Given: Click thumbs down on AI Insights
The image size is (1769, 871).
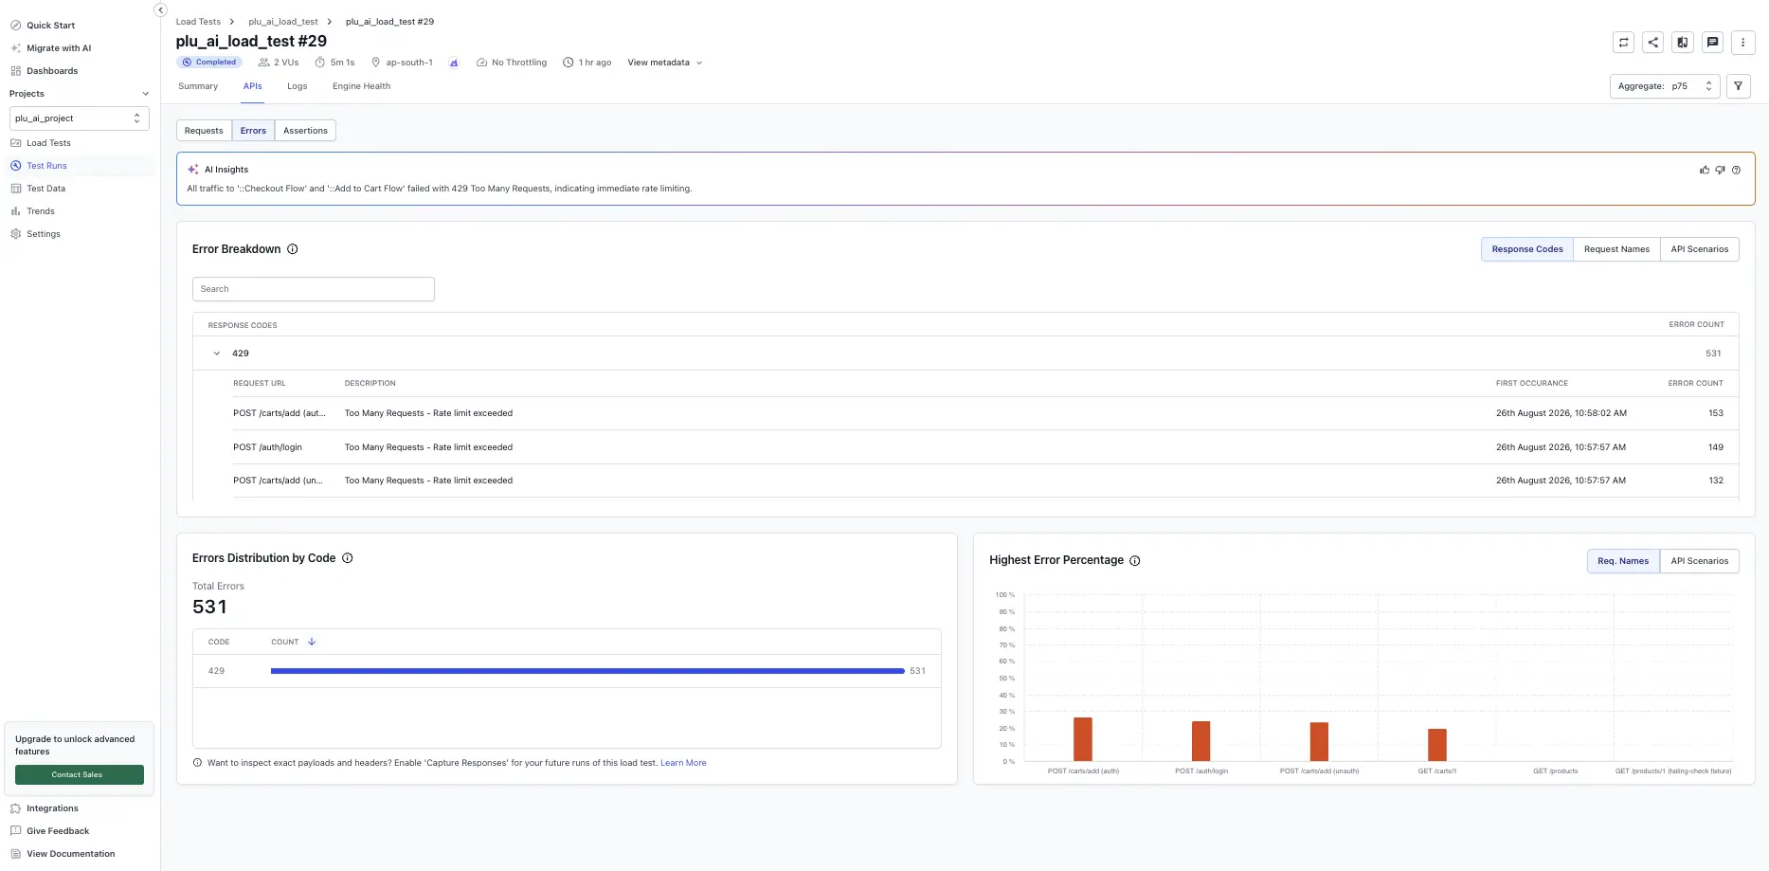Looking at the screenshot, I should [1720, 170].
